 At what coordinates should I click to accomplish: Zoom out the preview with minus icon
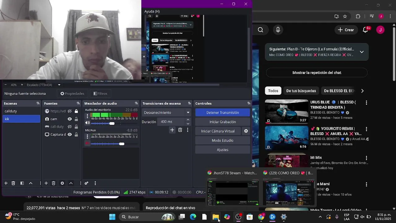(x=6, y=85)
